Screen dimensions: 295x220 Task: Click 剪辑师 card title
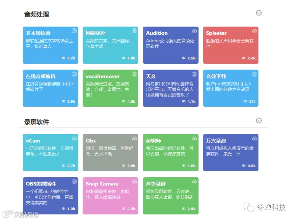coord(153,141)
